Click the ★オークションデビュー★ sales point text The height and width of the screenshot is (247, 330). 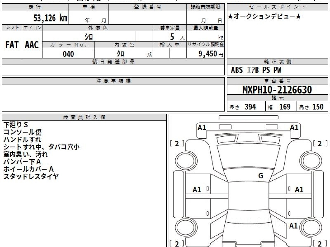tap(265, 17)
